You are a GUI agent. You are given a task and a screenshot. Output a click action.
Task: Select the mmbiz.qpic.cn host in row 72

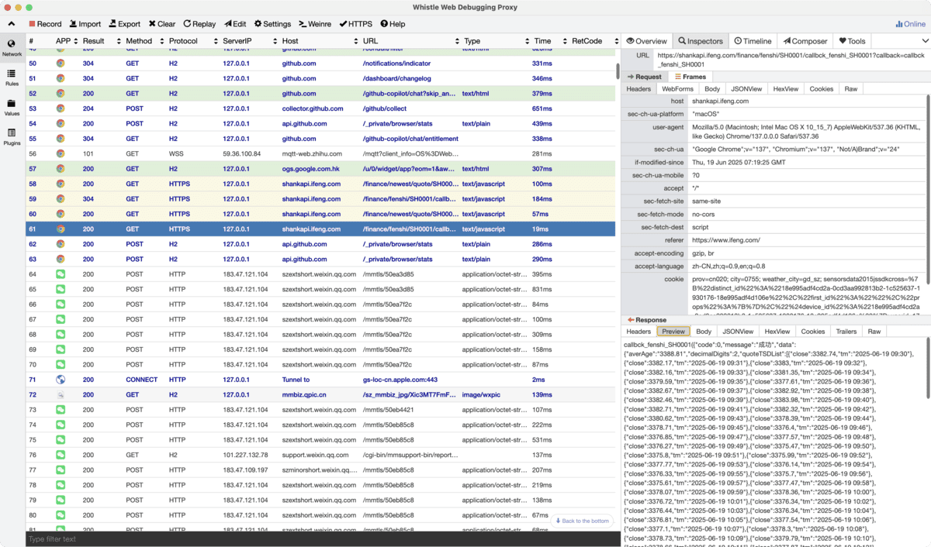(x=304, y=395)
